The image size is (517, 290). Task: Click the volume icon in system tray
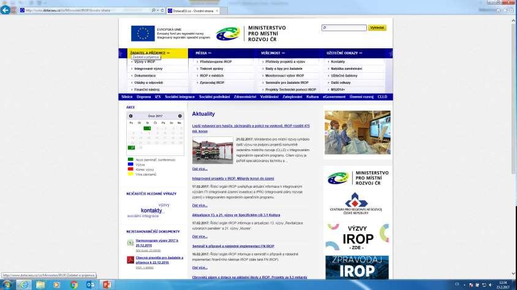point(491,285)
